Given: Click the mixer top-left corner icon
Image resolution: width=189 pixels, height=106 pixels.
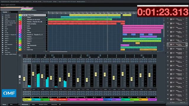Looking at the screenshot, I should (x=20, y=55).
